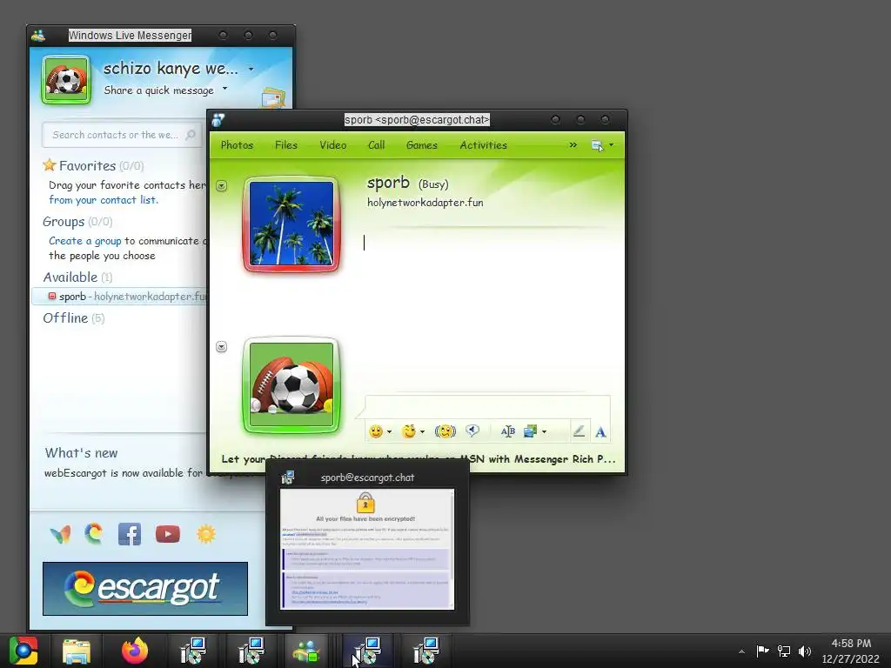891x668 pixels.
Task: Show more toolbar items with double chevron
Action: [x=573, y=145]
